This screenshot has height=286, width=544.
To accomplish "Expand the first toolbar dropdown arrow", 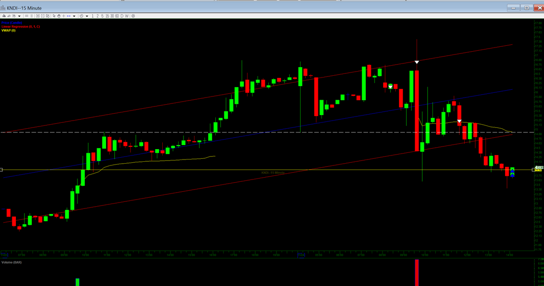I will (19, 16).
